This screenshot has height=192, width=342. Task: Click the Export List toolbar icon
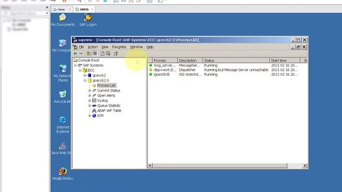pyautogui.click(x=108, y=53)
